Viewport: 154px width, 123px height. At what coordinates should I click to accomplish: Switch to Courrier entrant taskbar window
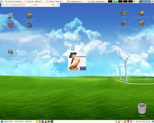pyautogui.click(x=15, y=1)
